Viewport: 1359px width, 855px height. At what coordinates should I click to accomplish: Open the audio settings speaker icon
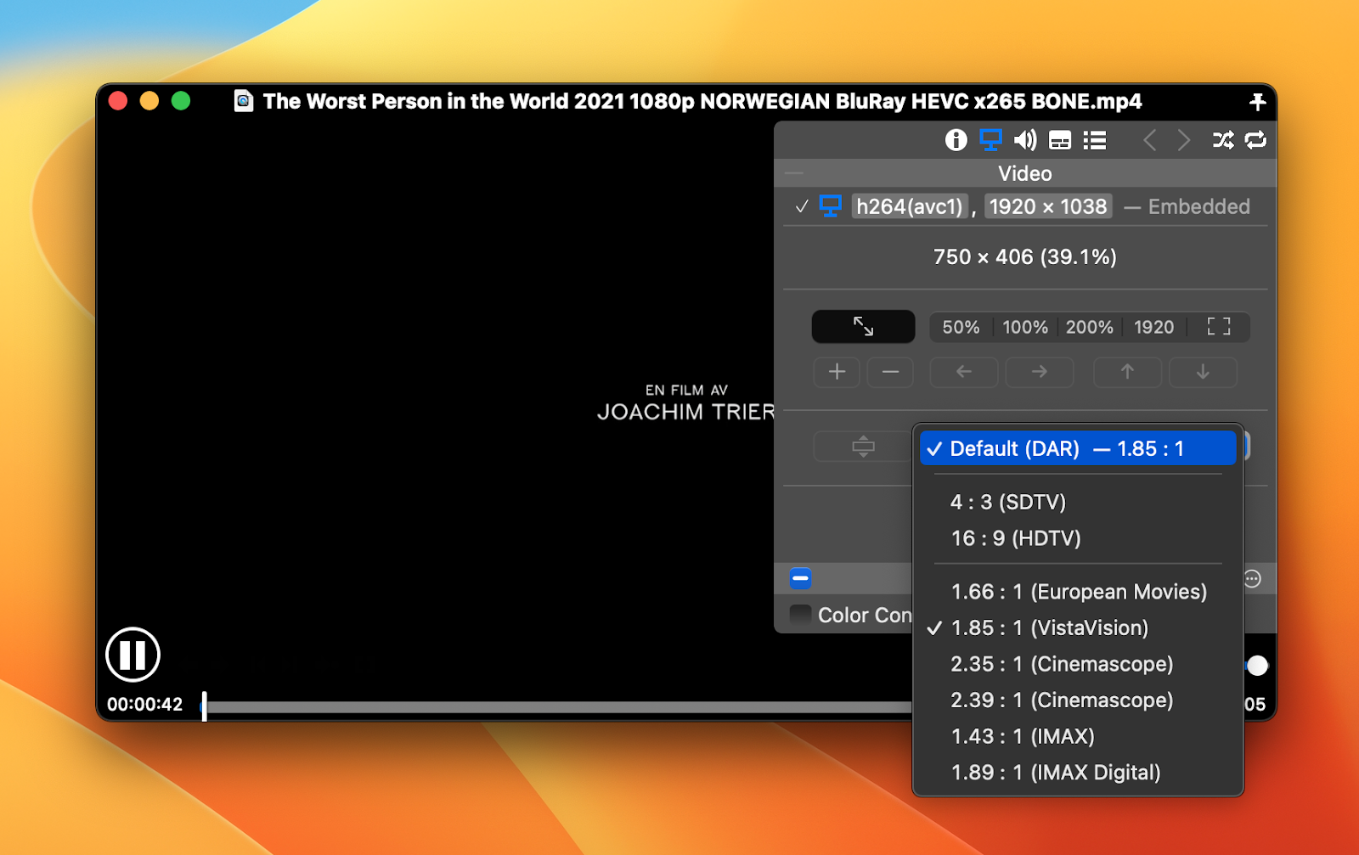(x=1025, y=140)
